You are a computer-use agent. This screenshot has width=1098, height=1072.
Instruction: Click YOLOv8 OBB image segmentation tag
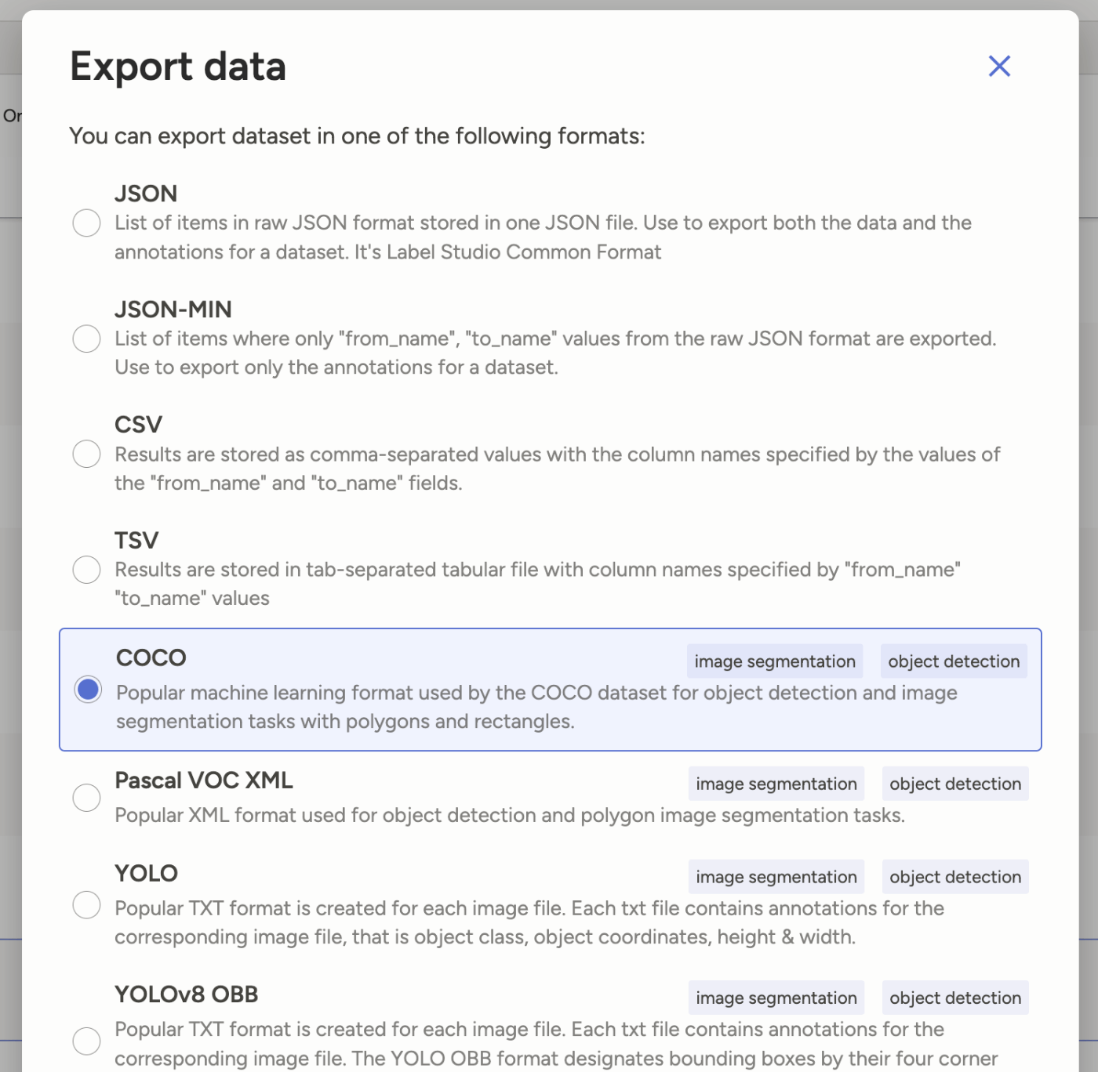click(776, 998)
